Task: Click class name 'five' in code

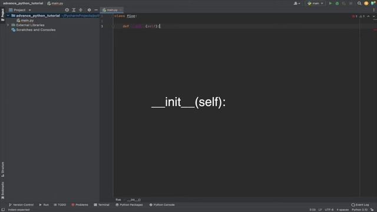Action: (131, 16)
